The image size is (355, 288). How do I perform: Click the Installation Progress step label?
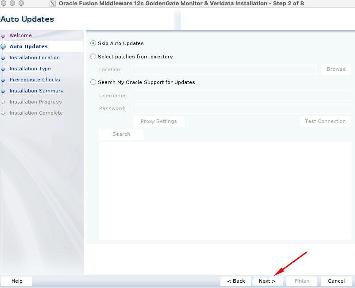click(35, 102)
